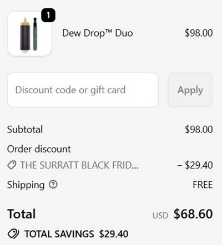Screen dimensions: 222x245
Task: Click the quantity badge showing 1
Action: pos(48,15)
